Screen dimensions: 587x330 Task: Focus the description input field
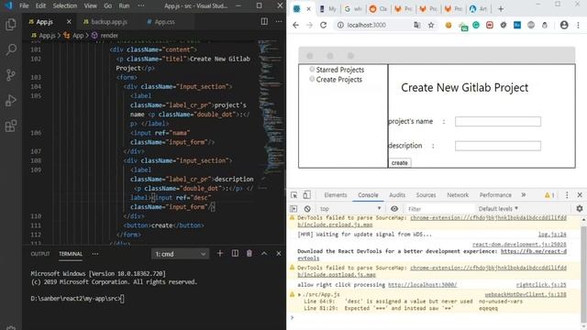[x=498, y=146]
